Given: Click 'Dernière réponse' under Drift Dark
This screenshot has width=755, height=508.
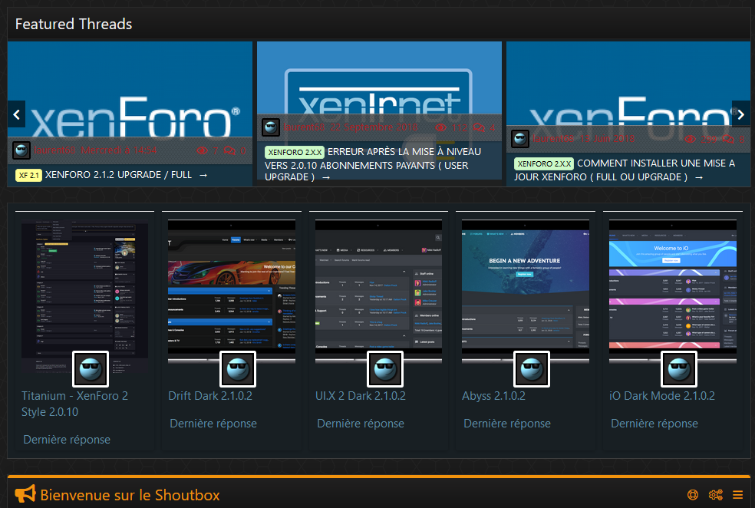Looking at the screenshot, I should (x=213, y=424).
